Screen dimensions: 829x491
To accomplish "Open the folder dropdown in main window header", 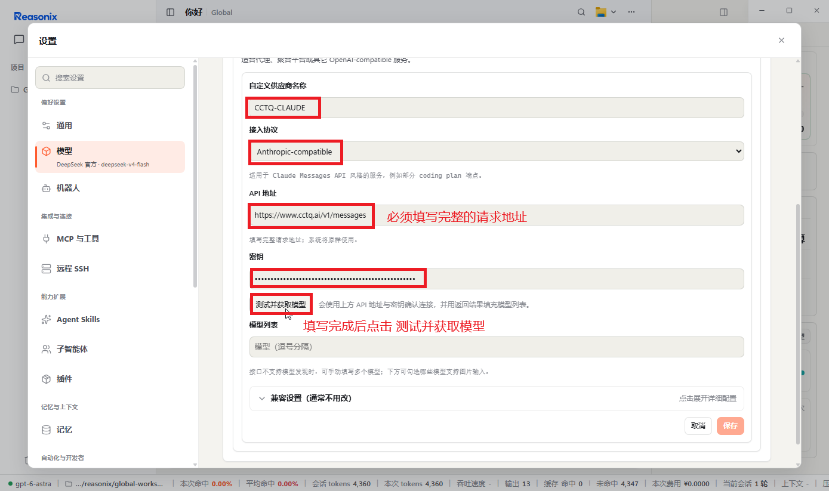I will click(606, 12).
